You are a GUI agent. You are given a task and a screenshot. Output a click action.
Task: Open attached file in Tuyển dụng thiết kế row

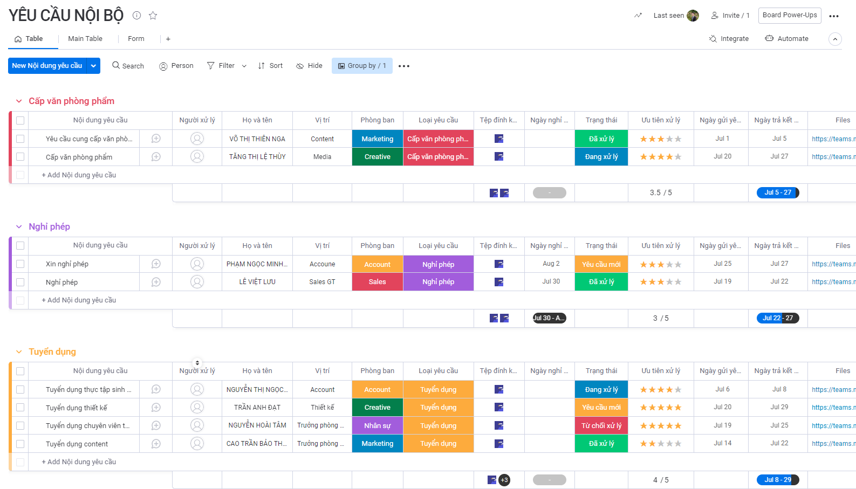click(499, 408)
